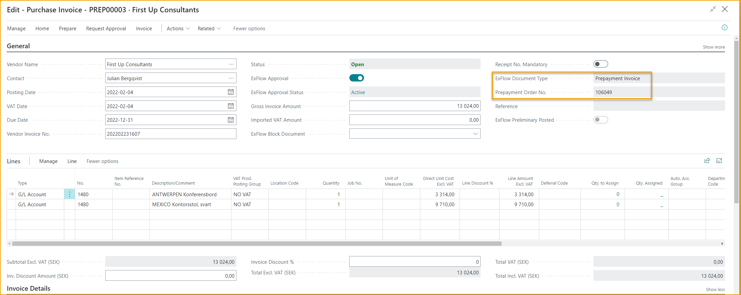Open the Manage menu in top bar

pyautogui.click(x=16, y=29)
